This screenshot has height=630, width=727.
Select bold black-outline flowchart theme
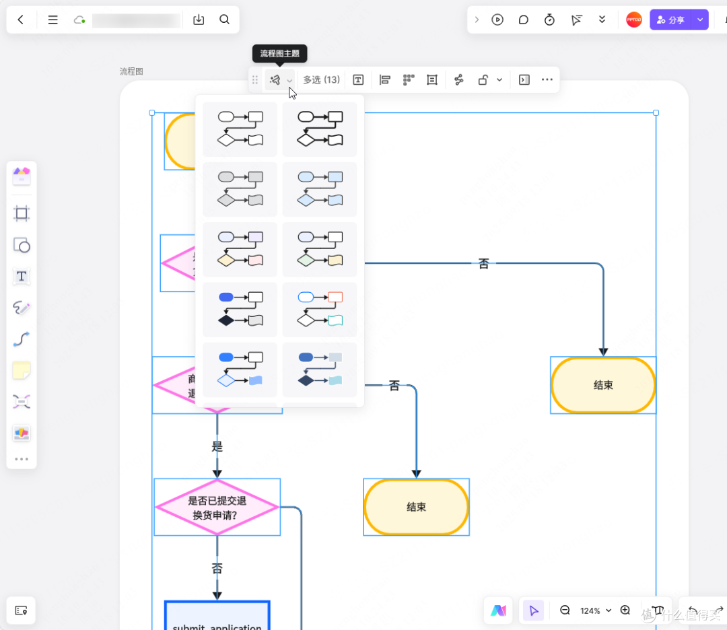320,129
